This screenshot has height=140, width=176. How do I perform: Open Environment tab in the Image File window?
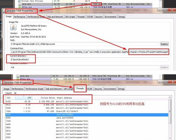coord(111,17)
